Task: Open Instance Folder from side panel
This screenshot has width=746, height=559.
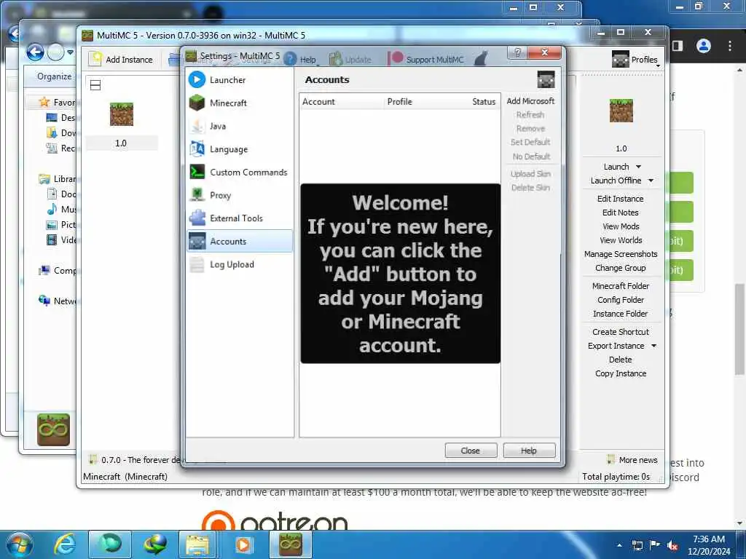Action: (x=621, y=313)
